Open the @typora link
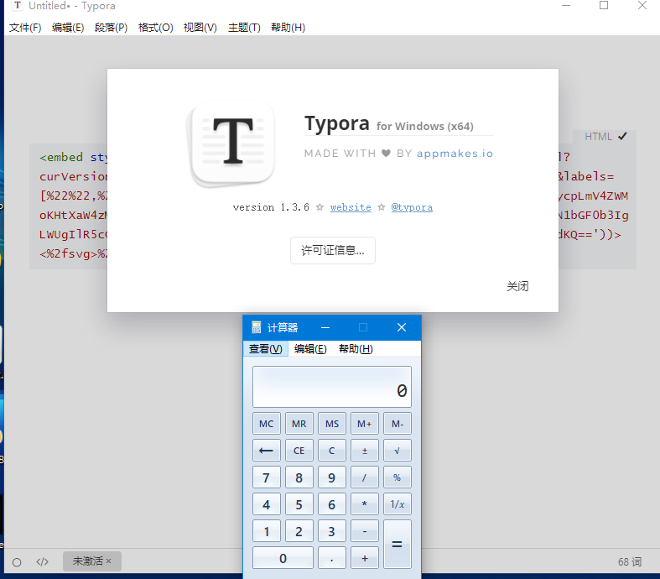The width and height of the screenshot is (660, 579). [412, 207]
